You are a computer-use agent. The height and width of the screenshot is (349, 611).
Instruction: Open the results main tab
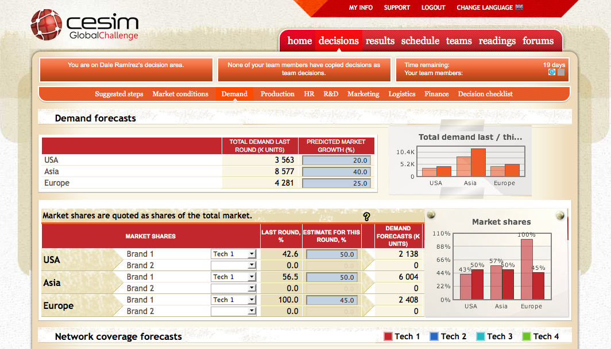[x=380, y=41]
